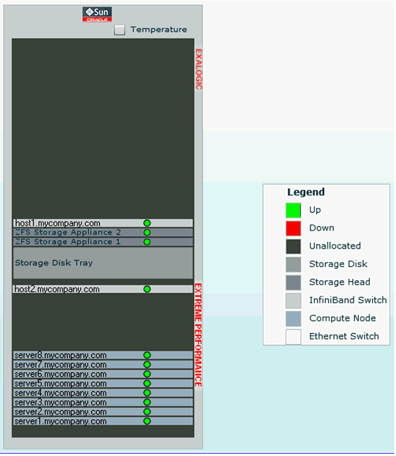This screenshot has width=396, height=456.
Task: Click host2.mycompany.com green status indicator
Action: (x=147, y=289)
